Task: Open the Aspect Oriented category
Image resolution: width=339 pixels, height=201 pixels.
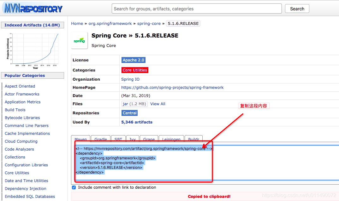Action: (20, 86)
